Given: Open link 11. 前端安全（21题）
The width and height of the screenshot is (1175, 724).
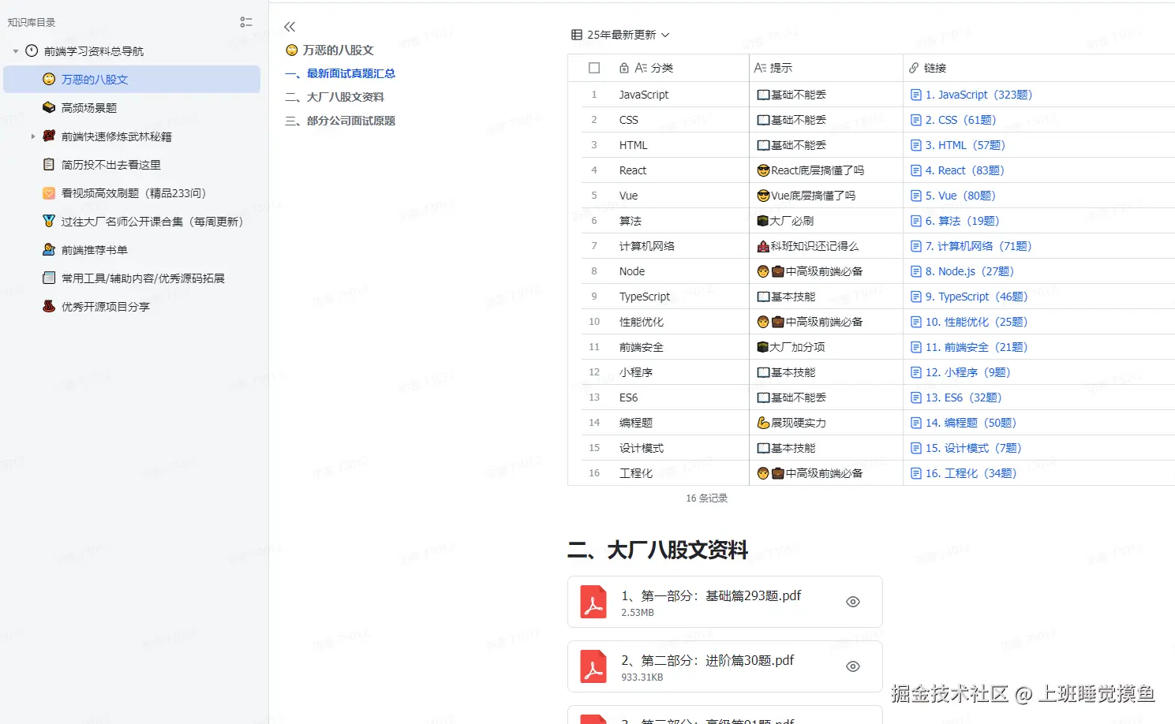Looking at the screenshot, I should (977, 347).
